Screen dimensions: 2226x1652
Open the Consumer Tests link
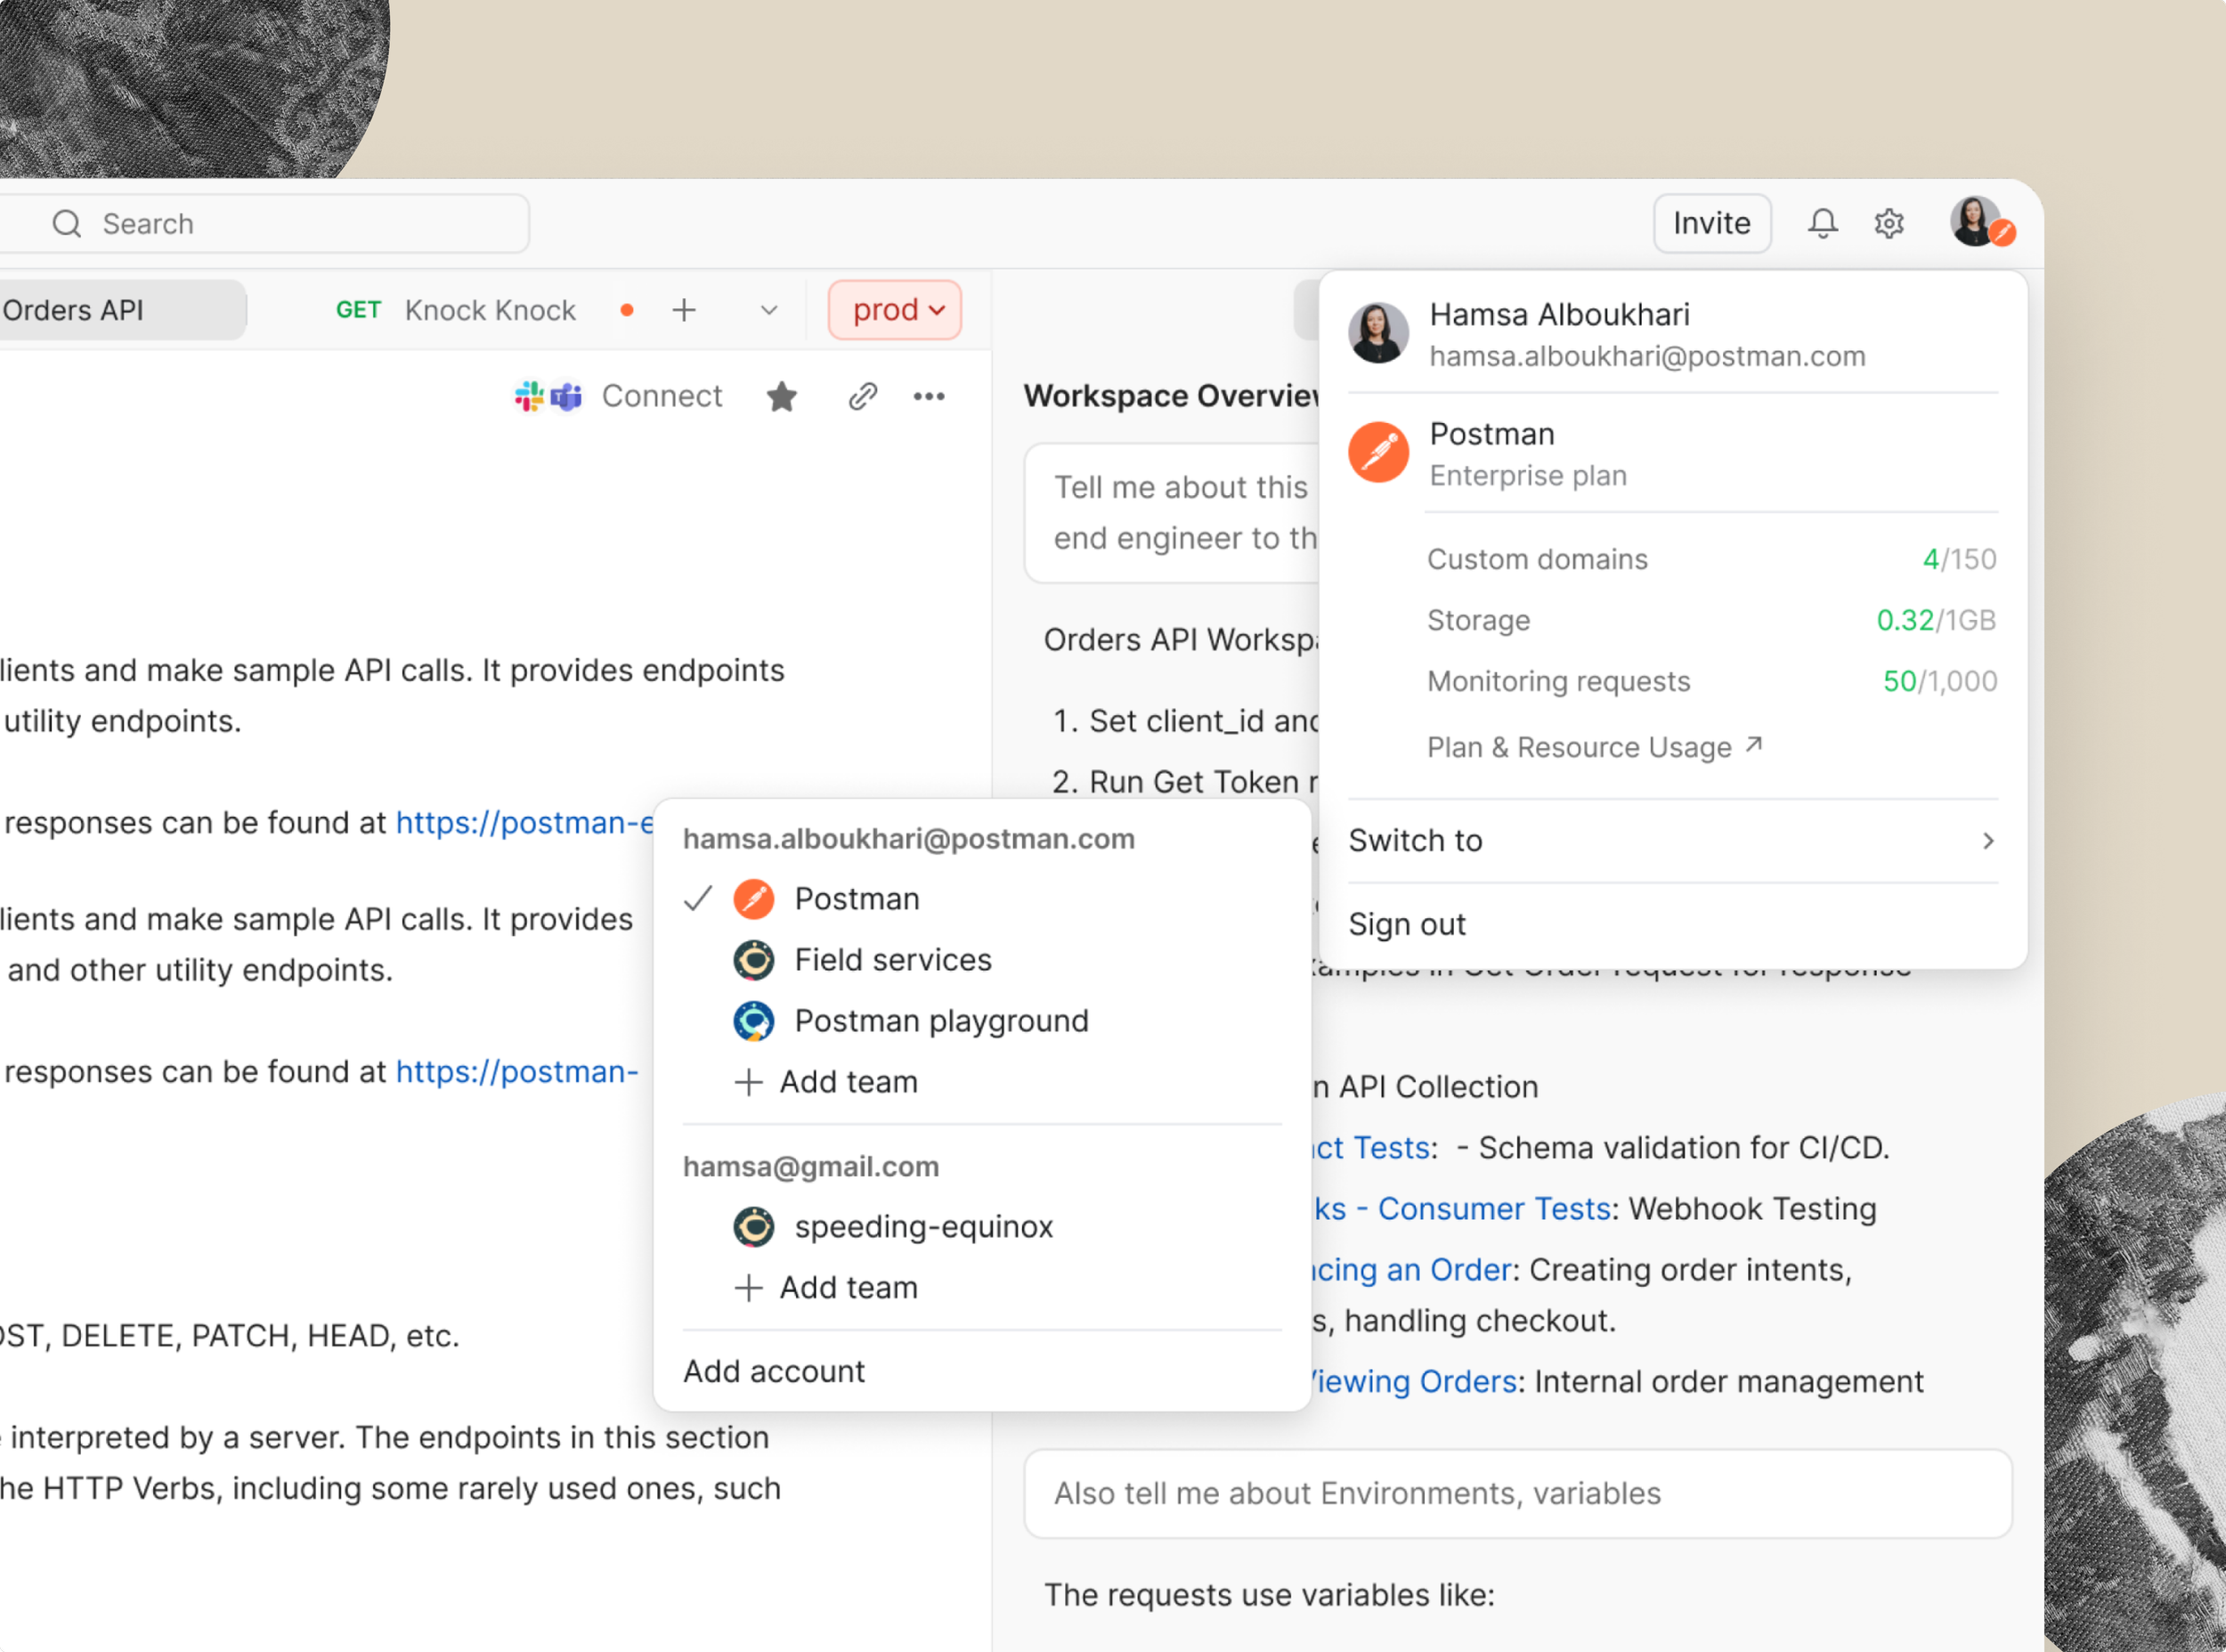[1462, 1209]
